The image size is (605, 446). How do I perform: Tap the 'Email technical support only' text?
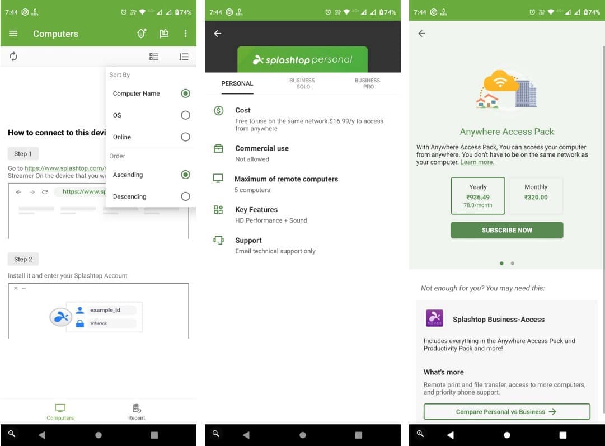[275, 251]
